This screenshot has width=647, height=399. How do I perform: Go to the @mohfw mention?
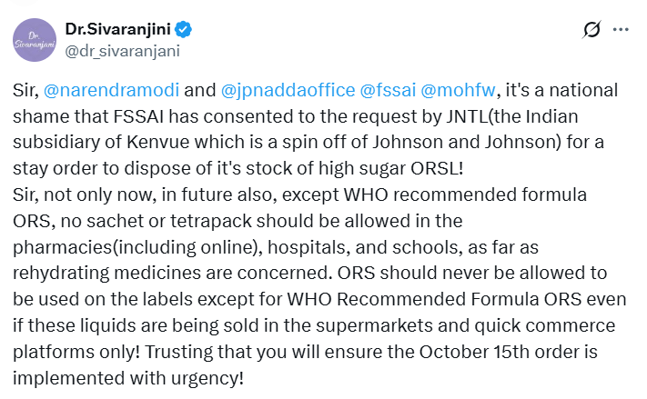(x=464, y=91)
